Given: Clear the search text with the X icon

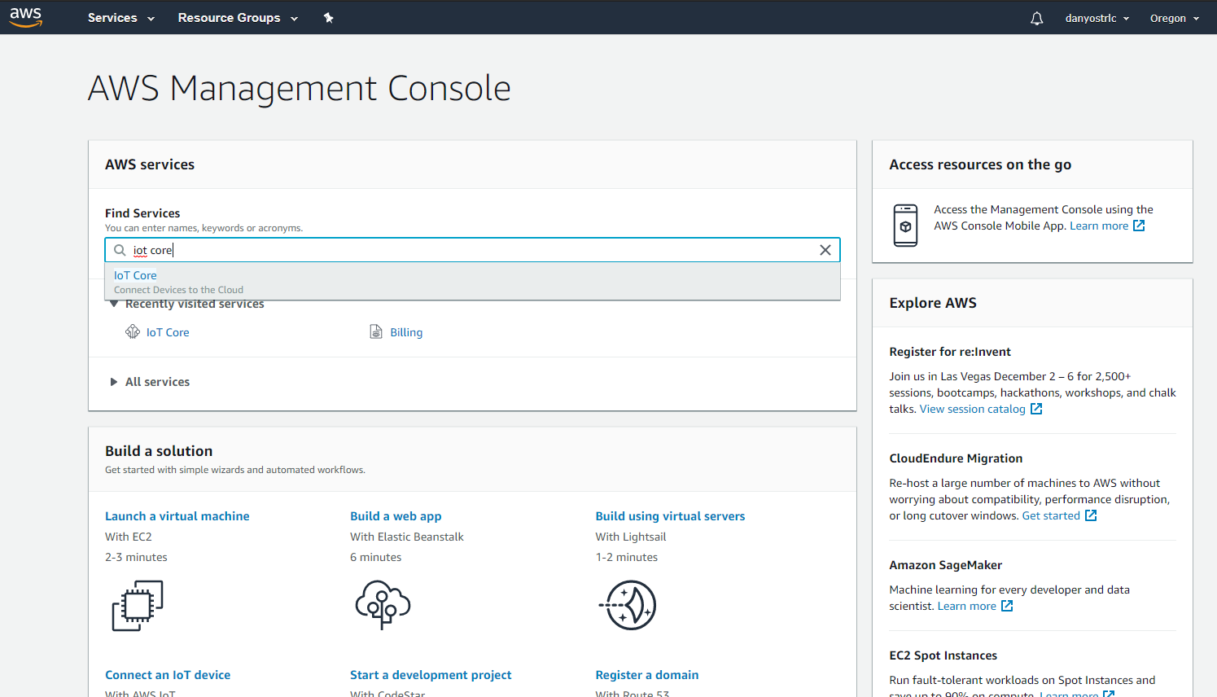Looking at the screenshot, I should point(825,250).
